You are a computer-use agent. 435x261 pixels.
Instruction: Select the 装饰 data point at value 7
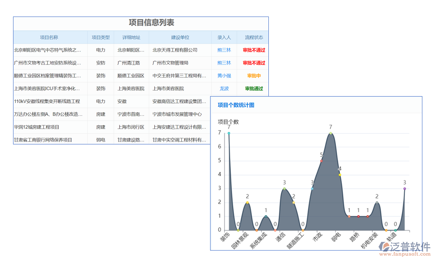click(229, 134)
